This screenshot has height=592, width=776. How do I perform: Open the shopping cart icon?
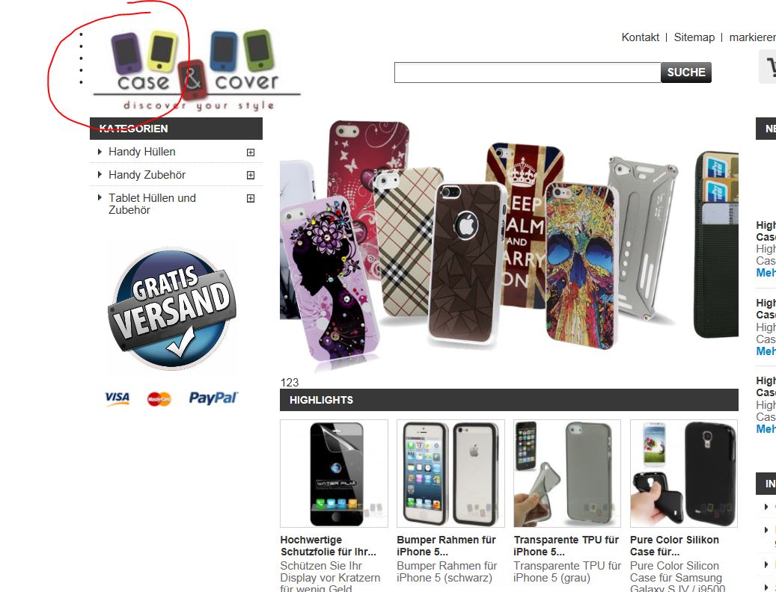coord(768,67)
